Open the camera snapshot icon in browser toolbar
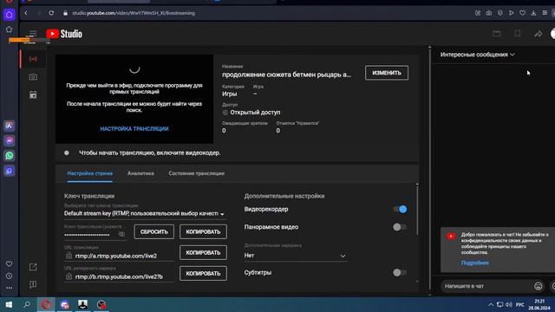This screenshot has height=312, width=555. coord(489,13)
